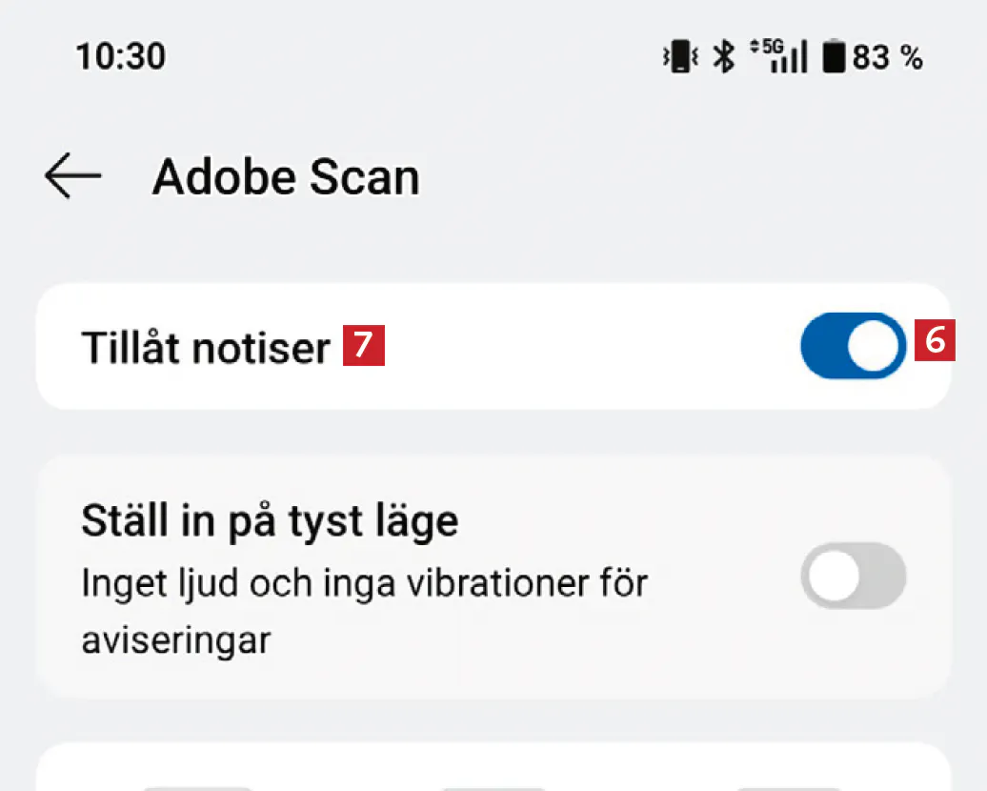The width and height of the screenshot is (987, 791).
Task: Tap the 83 % battery percentage text
Action: tap(888, 58)
